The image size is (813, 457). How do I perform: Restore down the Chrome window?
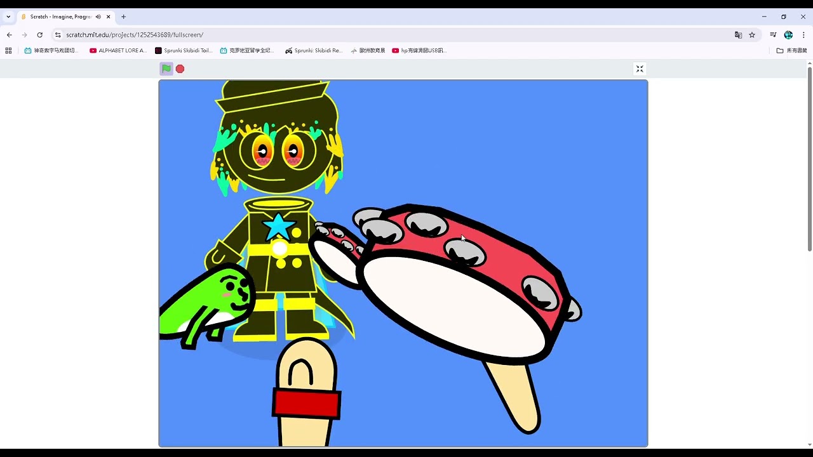784,17
